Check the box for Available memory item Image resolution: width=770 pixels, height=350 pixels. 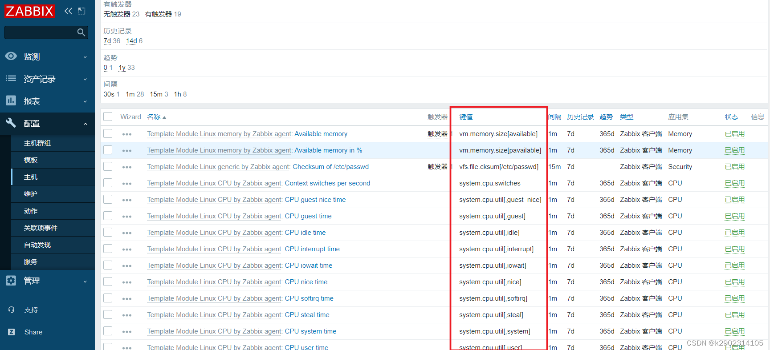[x=108, y=133]
